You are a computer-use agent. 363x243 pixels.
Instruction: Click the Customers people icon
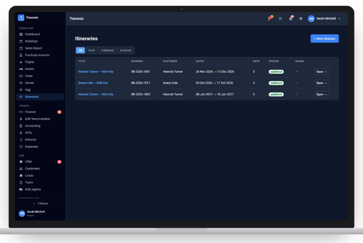(21, 168)
